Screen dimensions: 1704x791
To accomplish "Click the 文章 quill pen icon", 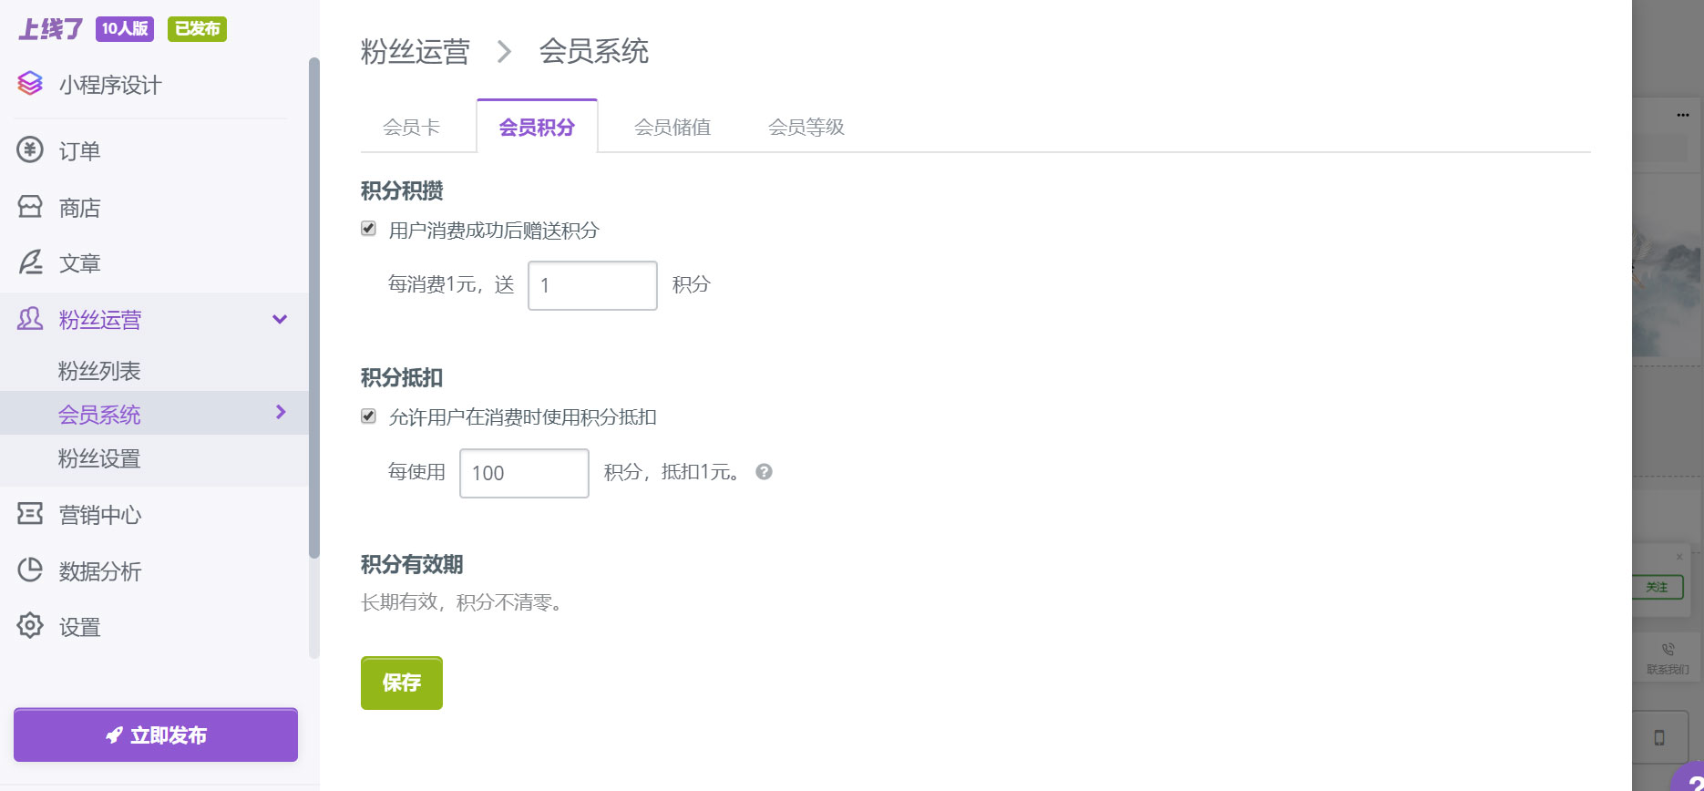I will (x=30, y=262).
